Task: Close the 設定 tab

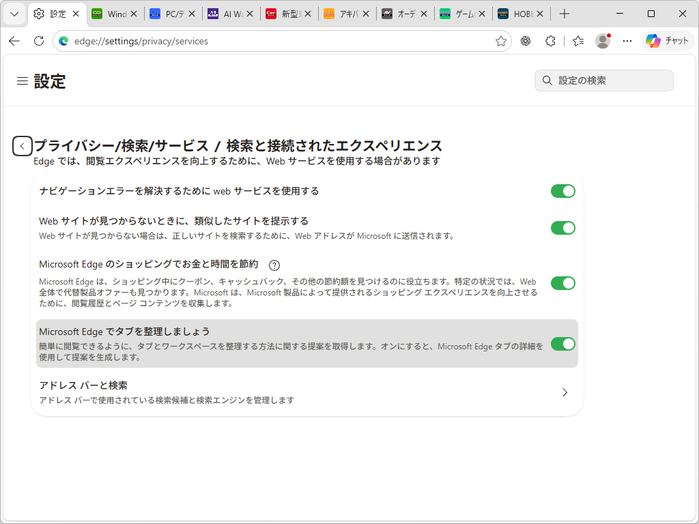Action: pyautogui.click(x=76, y=14)
